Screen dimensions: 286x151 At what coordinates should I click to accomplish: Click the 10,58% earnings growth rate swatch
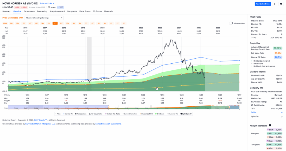pyautogui.click(x=278, y=48)
